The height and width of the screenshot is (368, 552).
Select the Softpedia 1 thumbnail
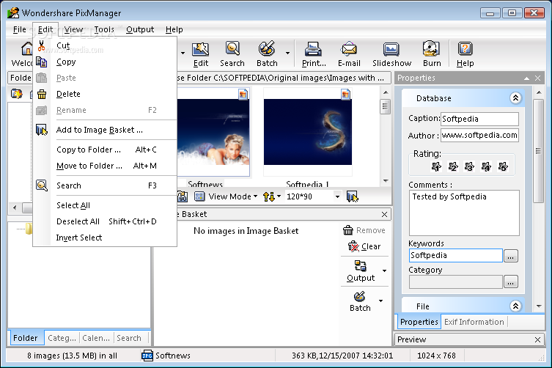tap(308, 132)
